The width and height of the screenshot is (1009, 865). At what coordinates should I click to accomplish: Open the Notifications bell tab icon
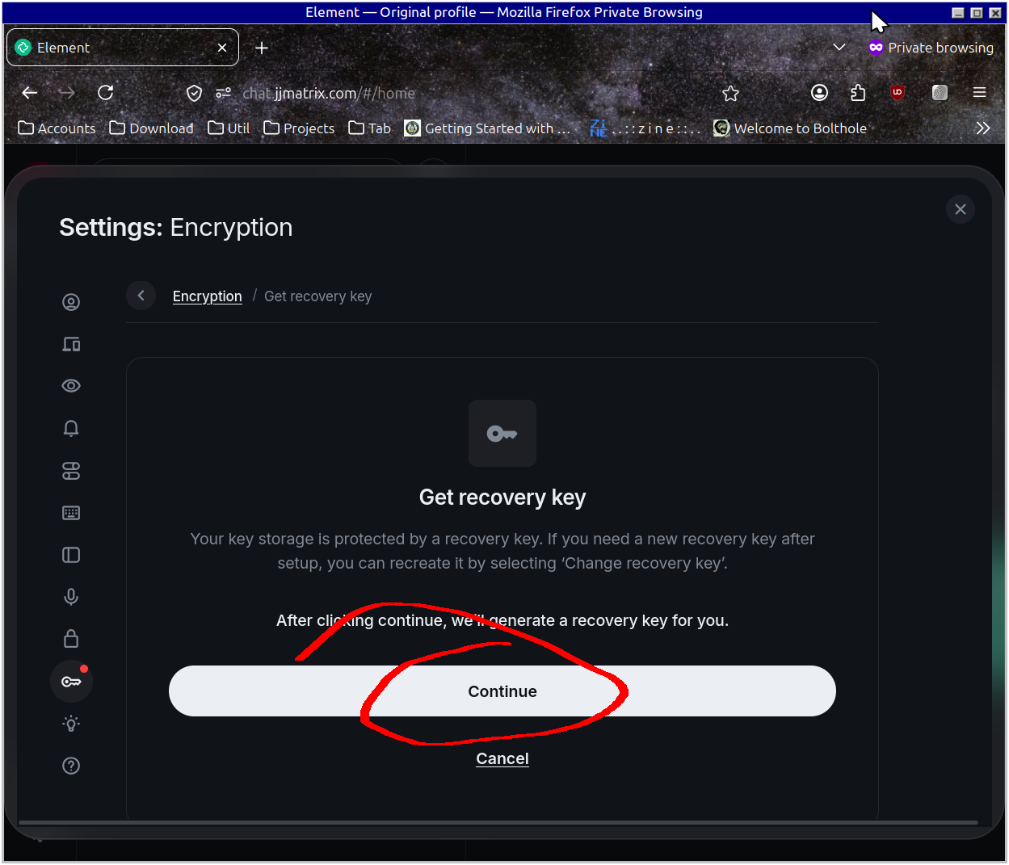[x=71, y=428]
